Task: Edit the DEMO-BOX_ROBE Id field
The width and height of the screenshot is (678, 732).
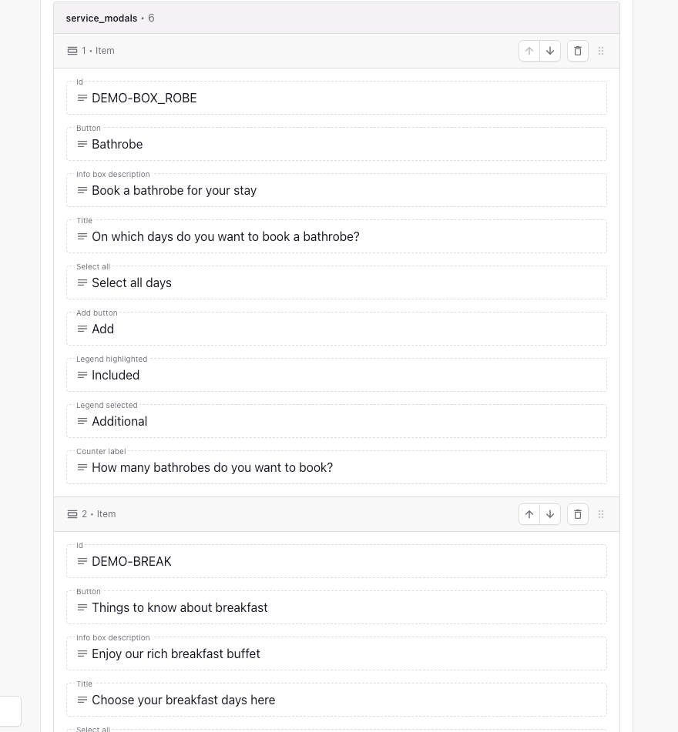Action: coord(337,98)
